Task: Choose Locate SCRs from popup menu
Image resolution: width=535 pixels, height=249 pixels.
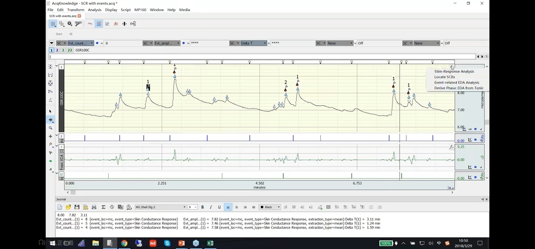Action: (444, 77)
